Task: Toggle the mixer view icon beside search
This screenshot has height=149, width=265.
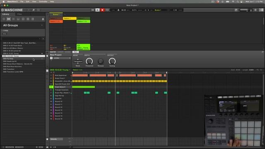Action: (x=39, y=10)
